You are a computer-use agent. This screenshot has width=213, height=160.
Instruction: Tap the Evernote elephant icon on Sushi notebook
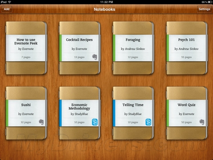point(41,122)
